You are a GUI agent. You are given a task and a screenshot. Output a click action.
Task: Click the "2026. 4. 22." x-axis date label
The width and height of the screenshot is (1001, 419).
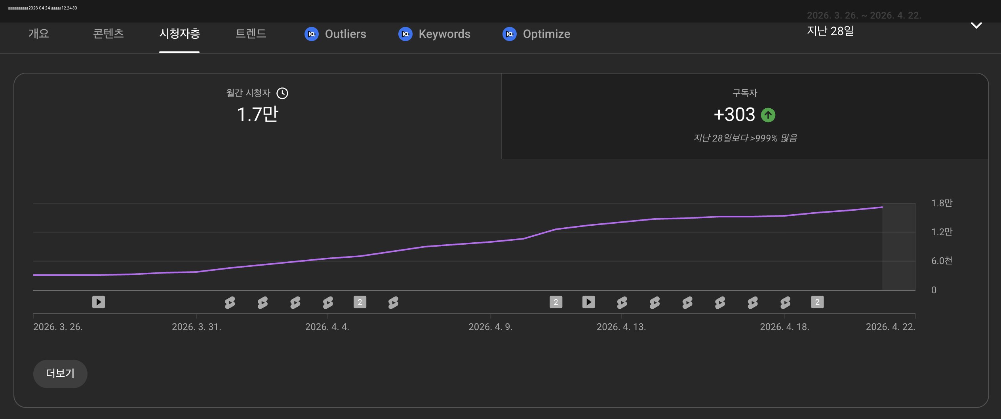891,327
